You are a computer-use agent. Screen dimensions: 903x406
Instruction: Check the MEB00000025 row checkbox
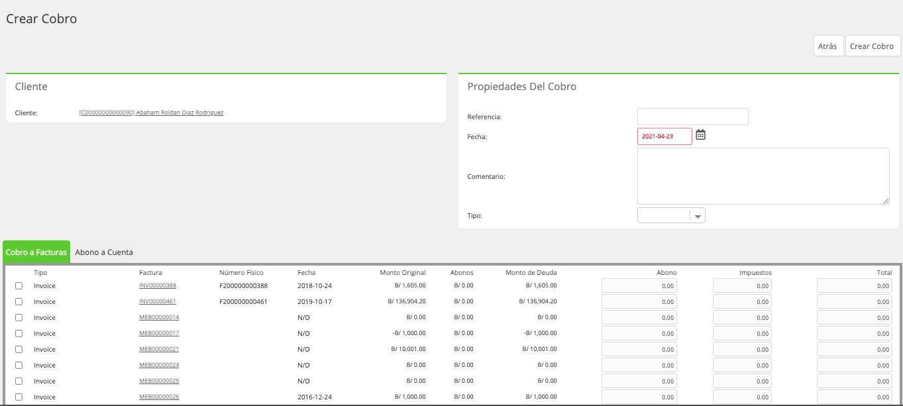[x=19, y=381]
